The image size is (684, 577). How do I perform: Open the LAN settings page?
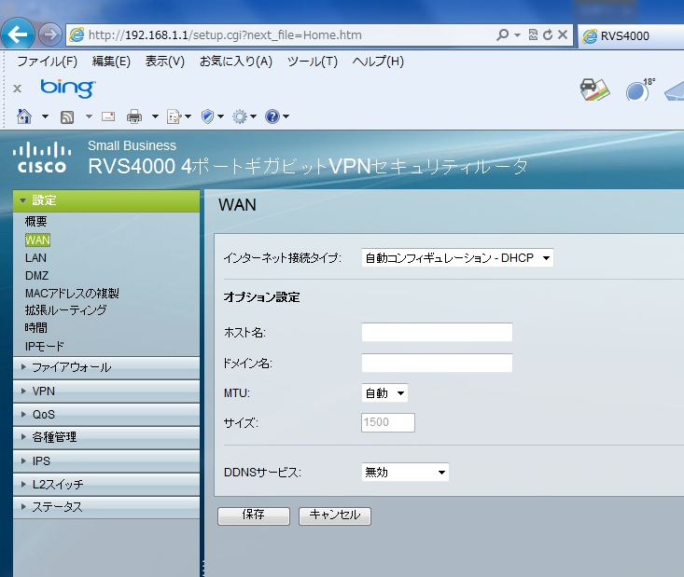point(35,258)
